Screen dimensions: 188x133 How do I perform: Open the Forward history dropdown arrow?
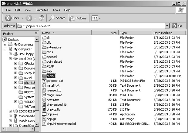point(35,18)
